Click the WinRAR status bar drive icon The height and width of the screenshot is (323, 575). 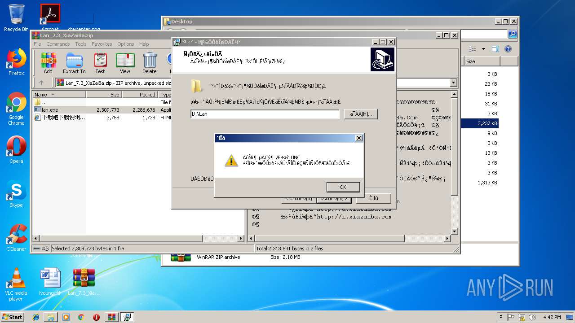pos(37,249)
